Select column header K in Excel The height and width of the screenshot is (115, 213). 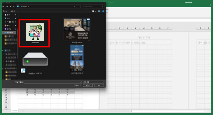(x=127, y=28)
